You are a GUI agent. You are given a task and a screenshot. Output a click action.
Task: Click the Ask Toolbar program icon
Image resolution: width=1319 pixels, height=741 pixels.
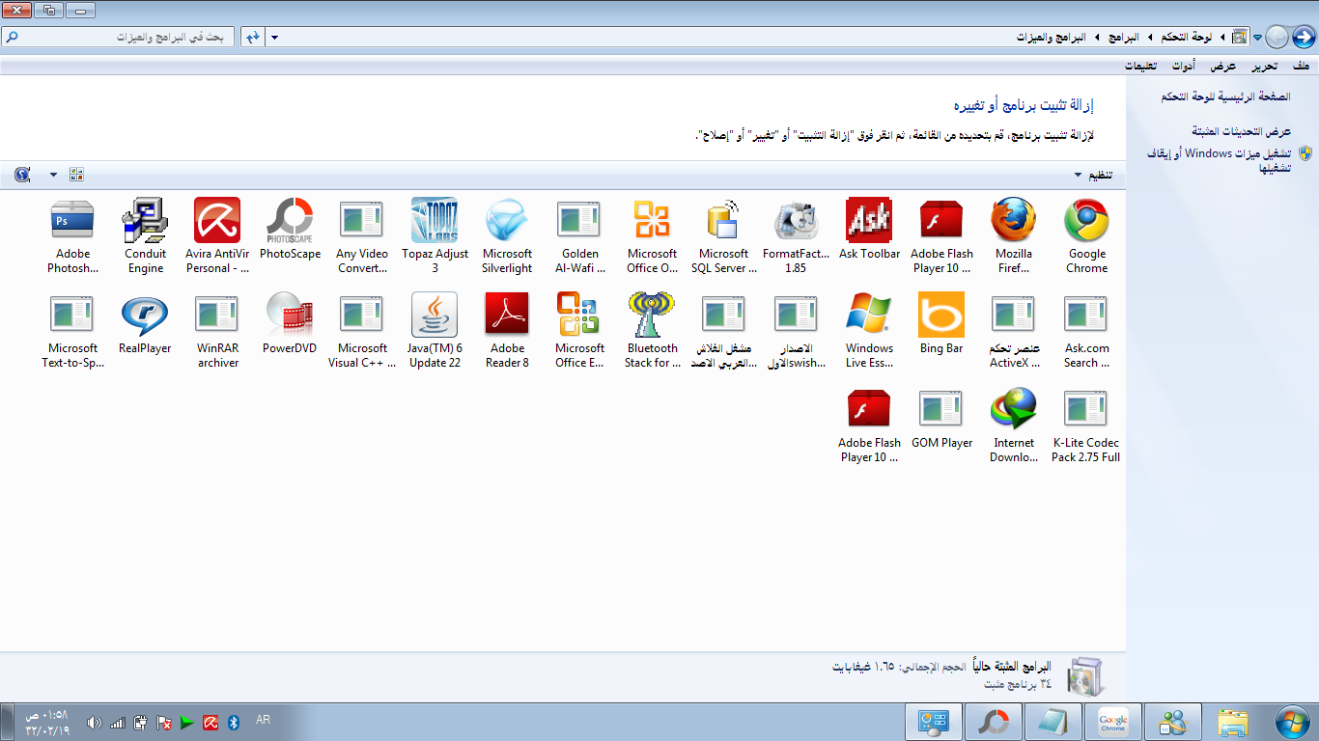click(868, 221)
